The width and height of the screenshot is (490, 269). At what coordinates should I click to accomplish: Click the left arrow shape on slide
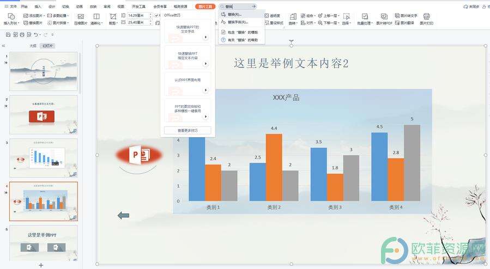[x=123, y=215]
